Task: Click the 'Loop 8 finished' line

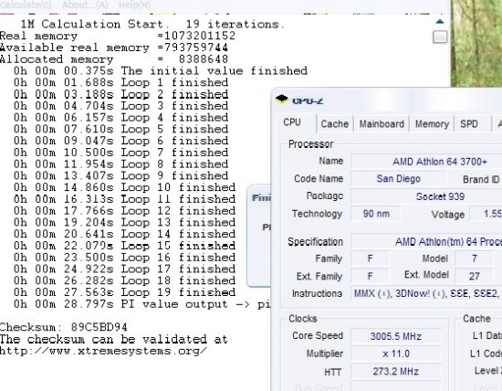Action: pos(121,164)
